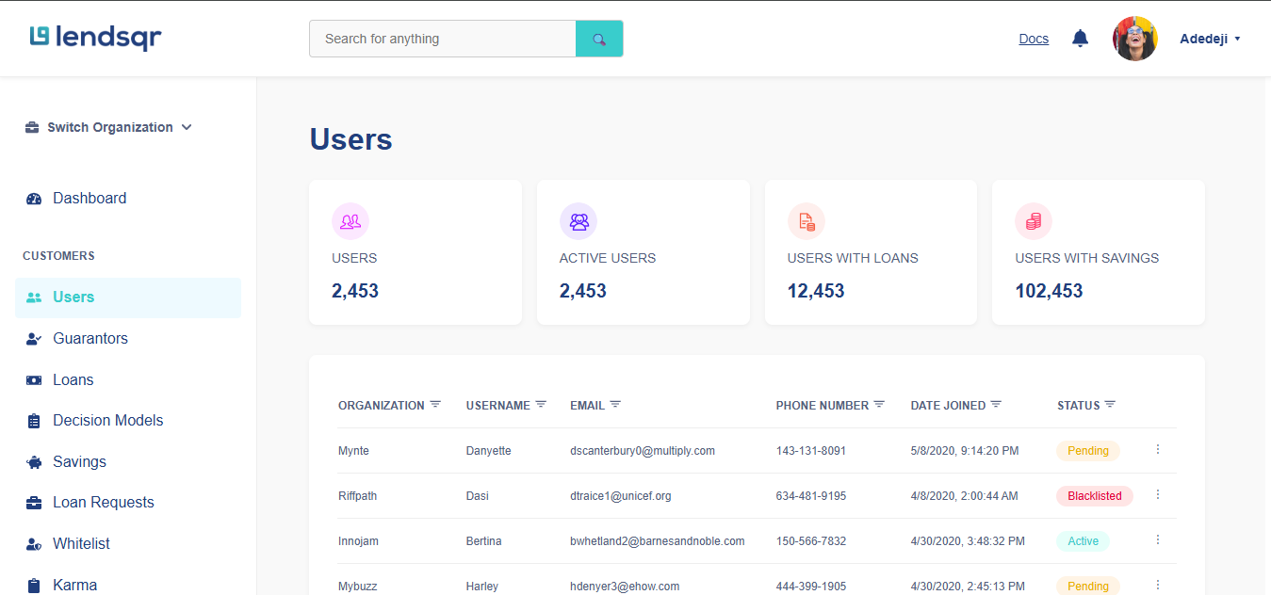Click the user profile avatar

pos(1135,39)
